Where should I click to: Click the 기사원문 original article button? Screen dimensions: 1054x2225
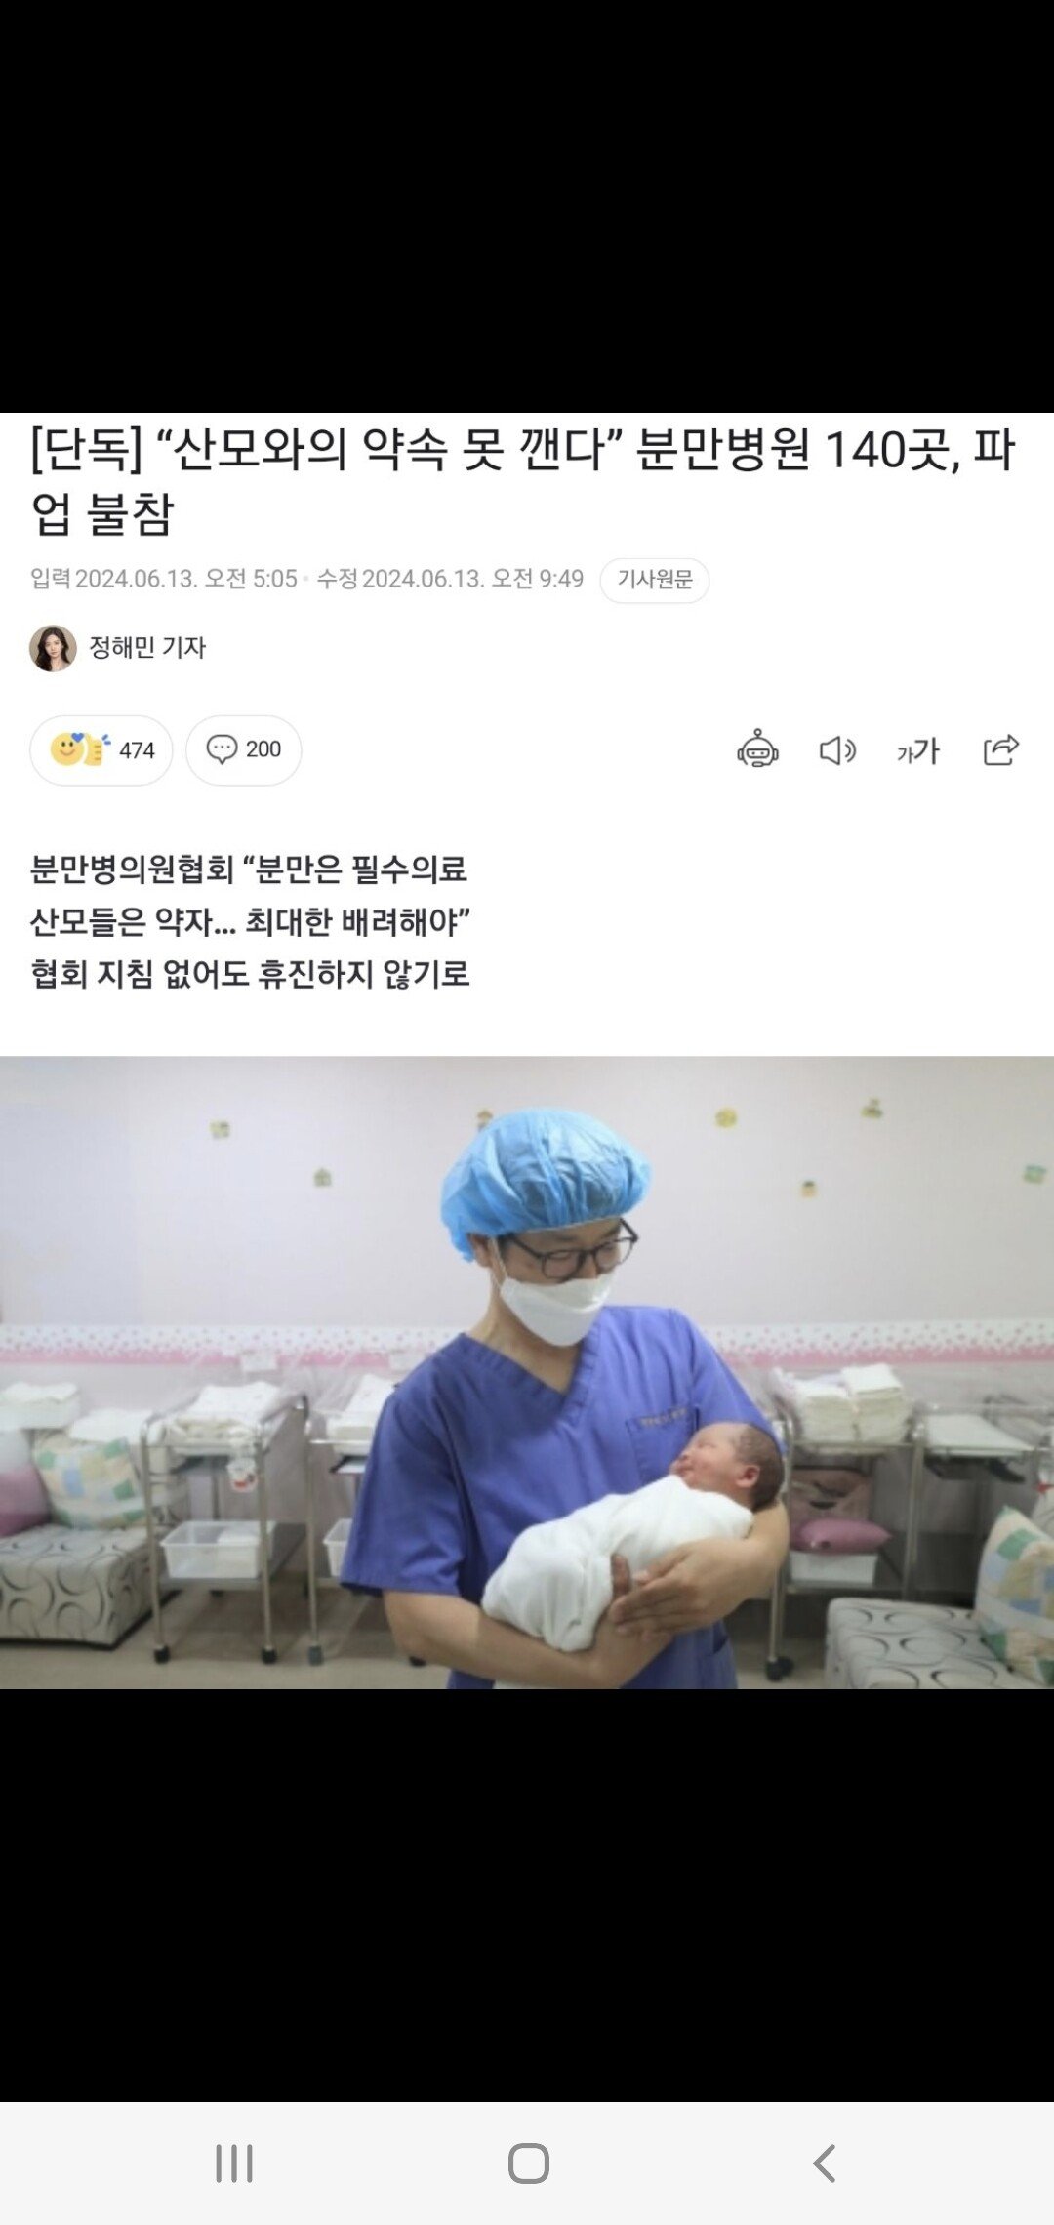point(655,580)
